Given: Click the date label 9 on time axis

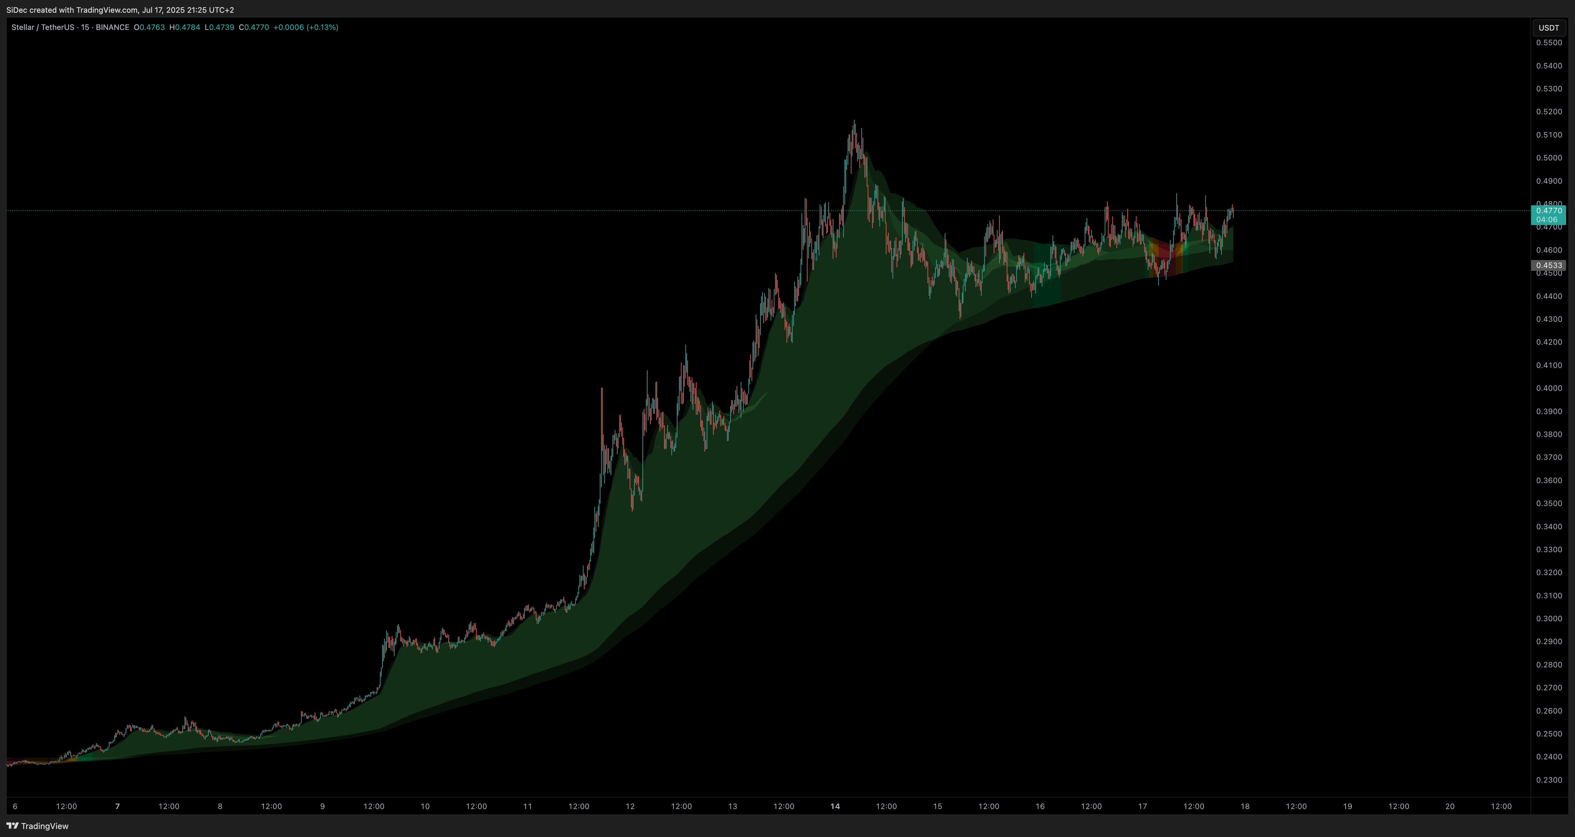Looking at the screenshot, I should click(x=323, y=806).
